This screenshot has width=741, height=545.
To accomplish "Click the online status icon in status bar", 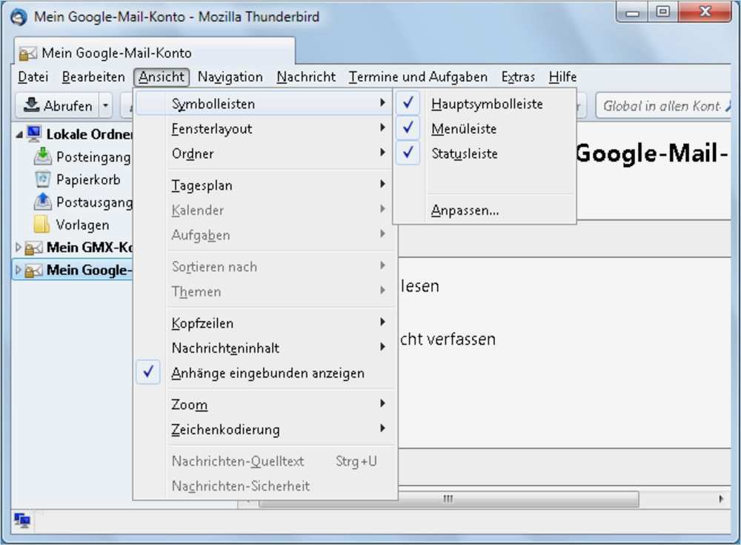I will pyautogui.click(x=21, y=521).
